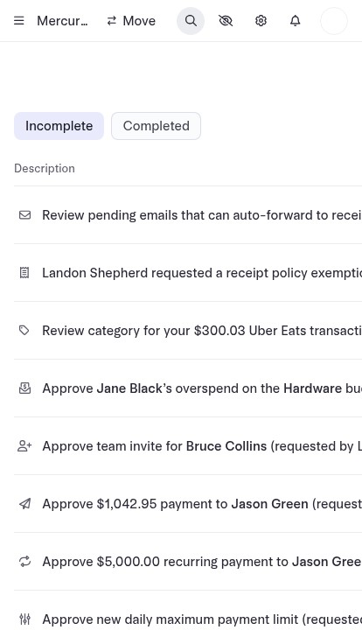Open the notifications bell
This screenshot has width=362, height=644.
coord(295,20)
